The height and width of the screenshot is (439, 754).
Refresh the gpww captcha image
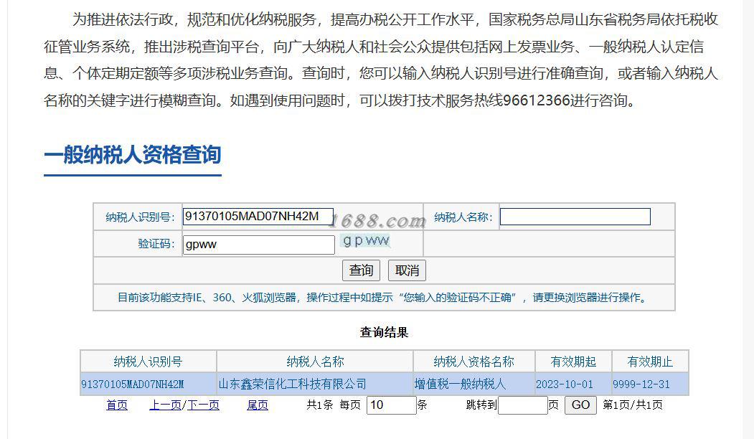click(x=366, y=240)
